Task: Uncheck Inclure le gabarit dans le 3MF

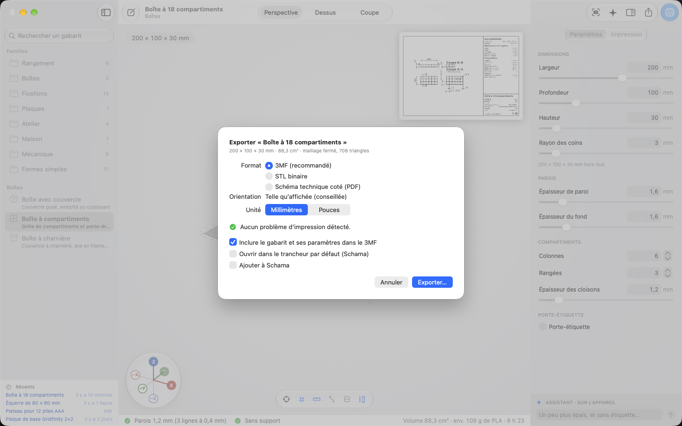Action: click(233, 242)
